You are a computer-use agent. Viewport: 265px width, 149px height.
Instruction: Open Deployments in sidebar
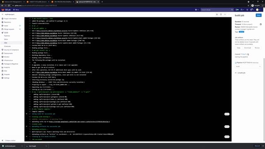point(8,53)
